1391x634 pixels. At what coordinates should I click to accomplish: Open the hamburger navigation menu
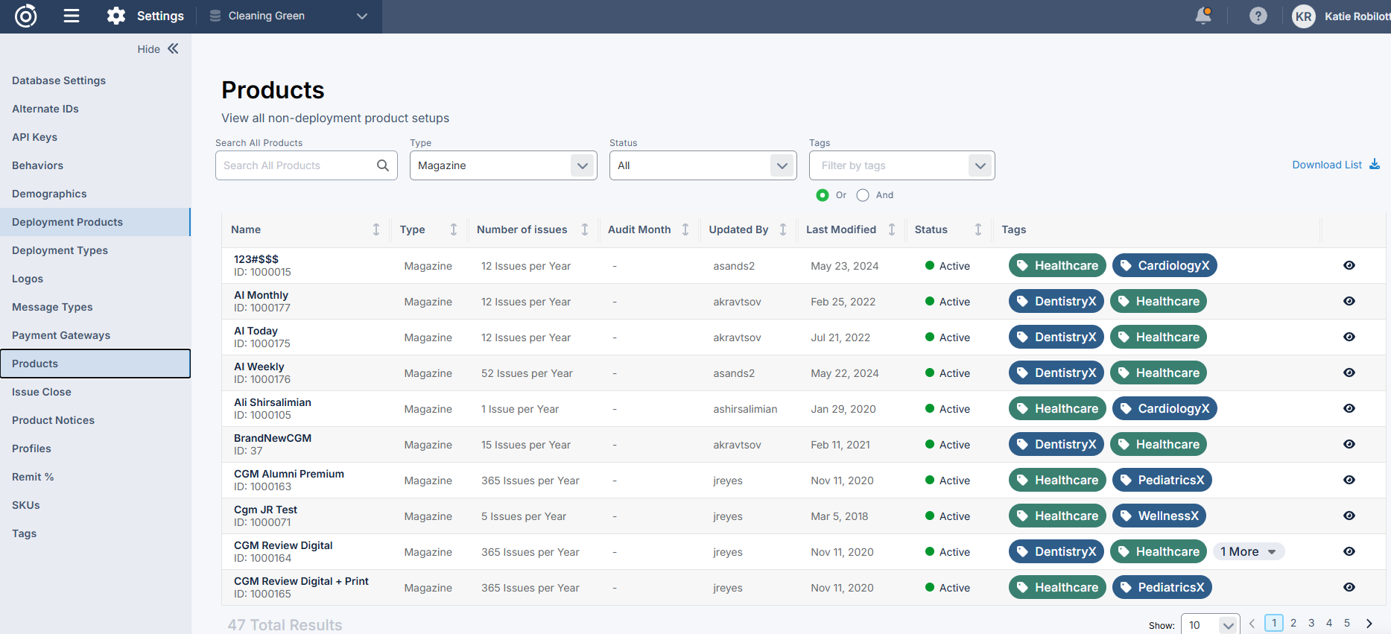[x=72, y=16]
